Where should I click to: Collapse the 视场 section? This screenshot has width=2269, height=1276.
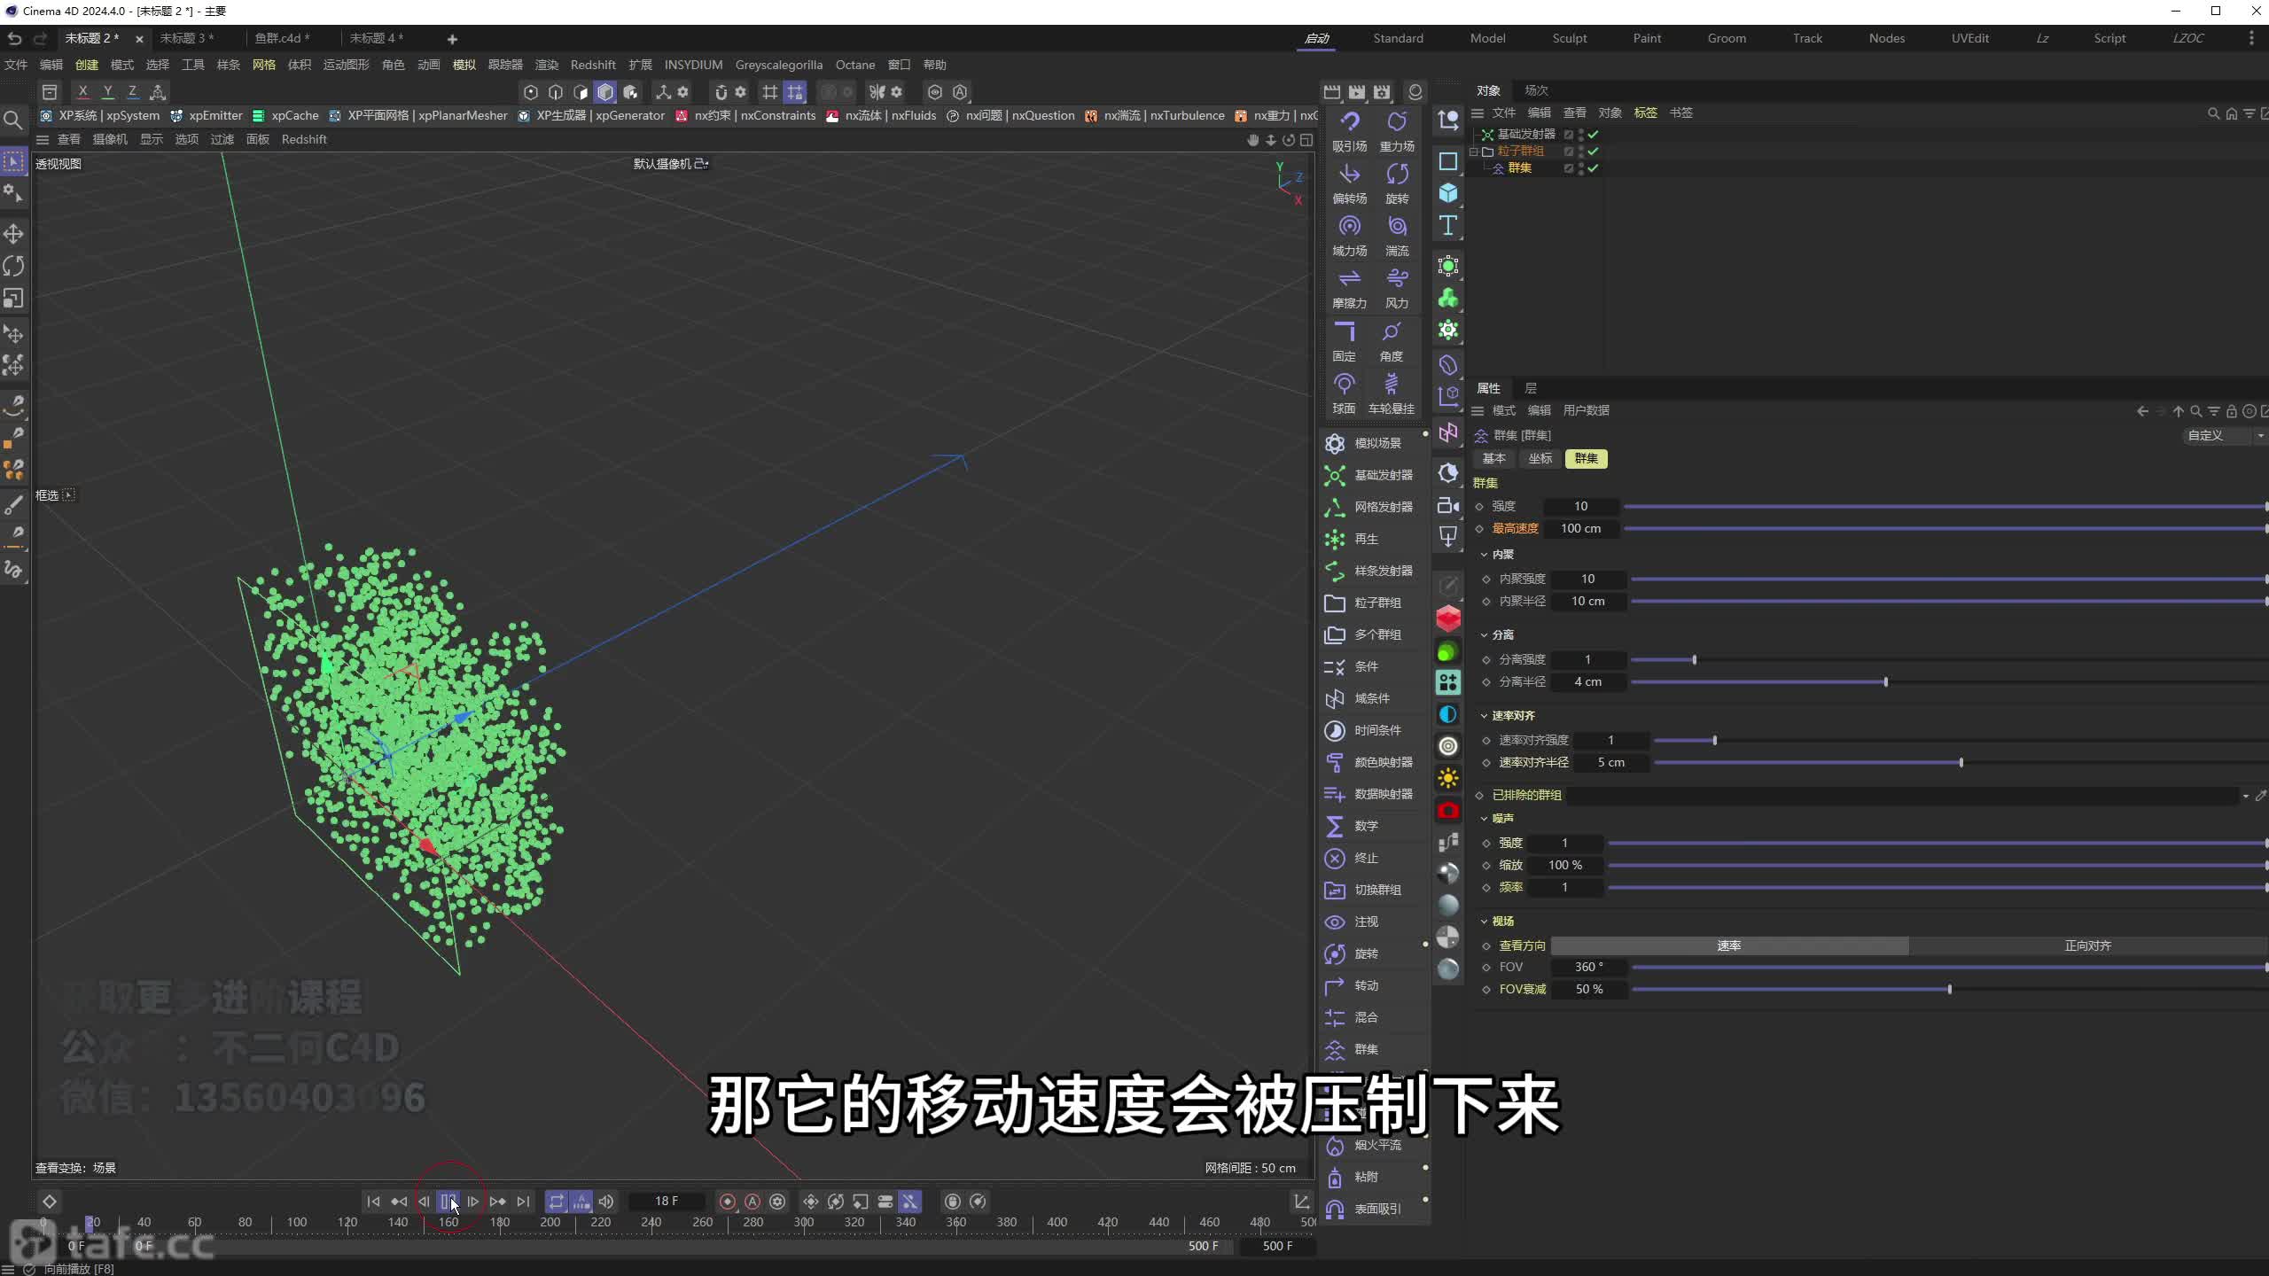coord(1484,922)
